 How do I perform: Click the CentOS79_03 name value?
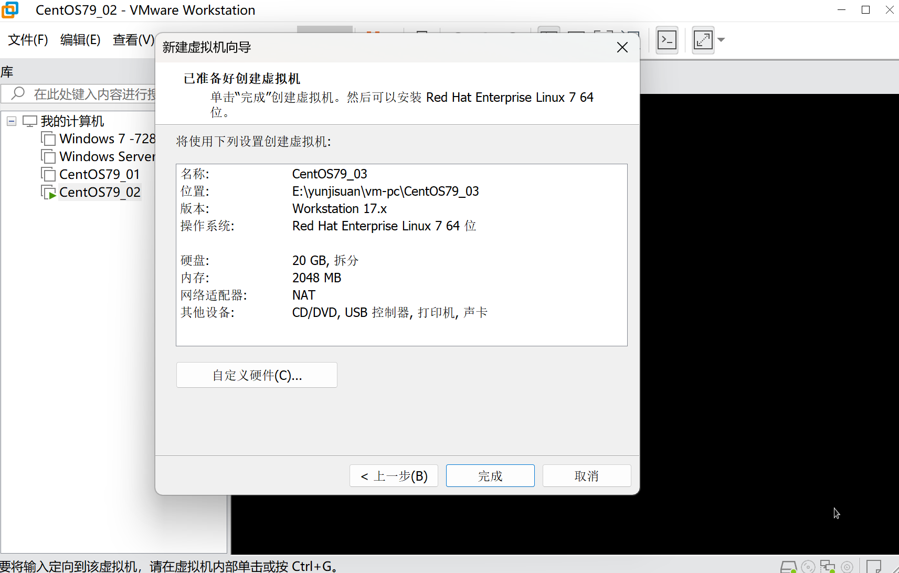coord(330,174)
